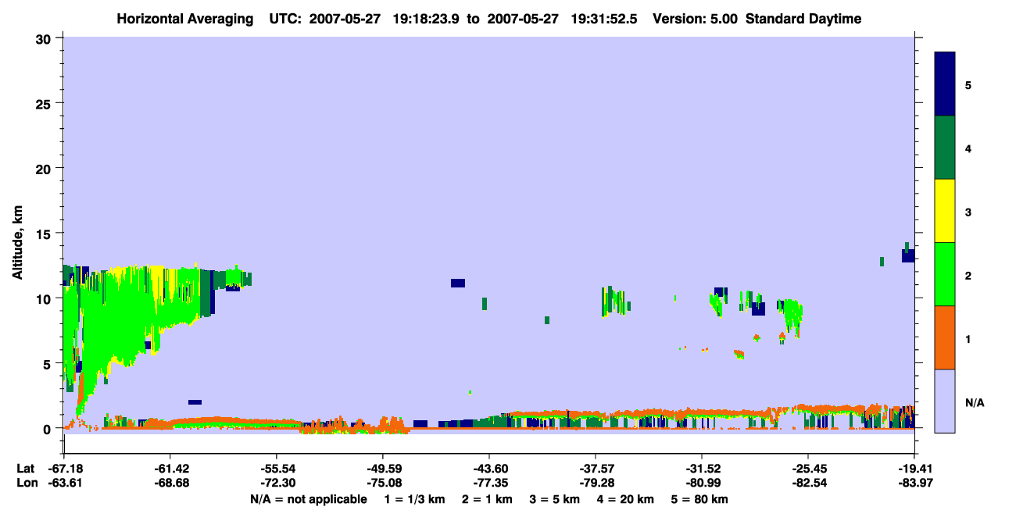
Task: Click the longitude value -75.08
Action: 383,484
